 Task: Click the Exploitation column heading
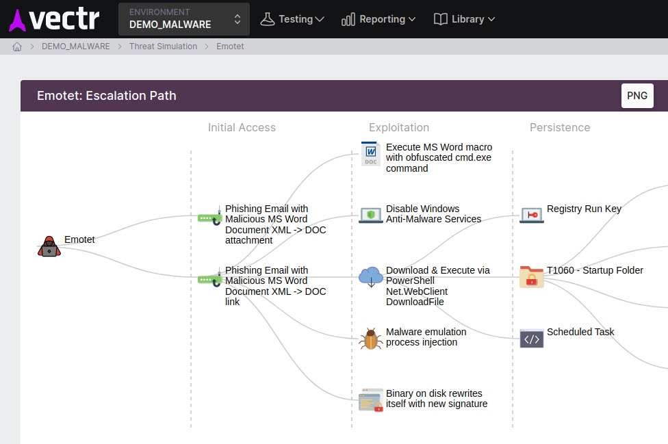coord(399,127)
